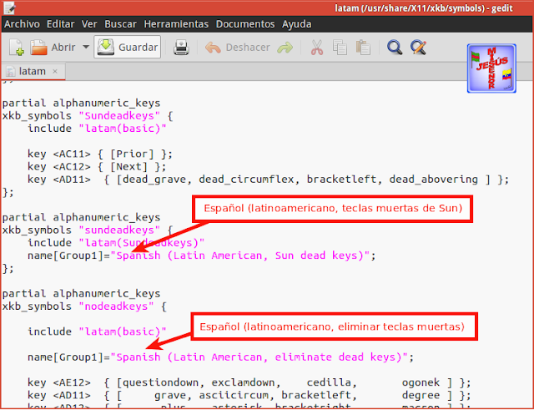Open the Herramientas menu

[x=176, y=24]
